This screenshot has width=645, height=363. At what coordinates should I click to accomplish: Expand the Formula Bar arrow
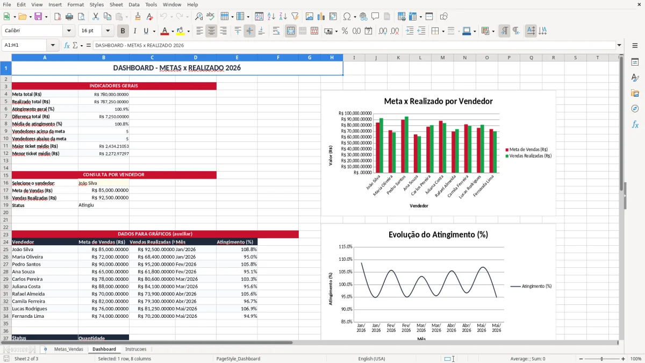click(x=619, y=45)
